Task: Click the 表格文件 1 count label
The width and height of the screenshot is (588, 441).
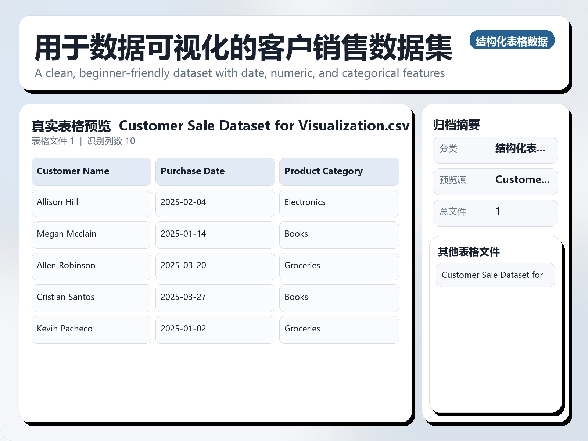Action: (52, 141)
